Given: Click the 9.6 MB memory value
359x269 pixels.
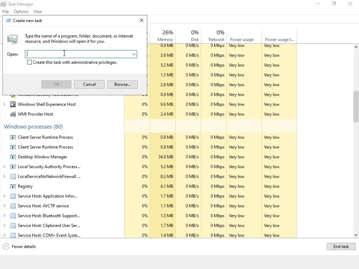Looking at the screenshot, I should 167,104.
